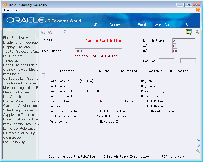Select Display Error Message
The height and width of the screenshot is (162, 203).
click(20, 42)
